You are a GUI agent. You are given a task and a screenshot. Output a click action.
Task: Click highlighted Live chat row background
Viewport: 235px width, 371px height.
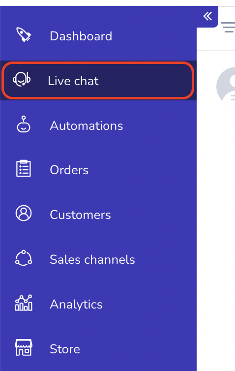pos(98,80)
